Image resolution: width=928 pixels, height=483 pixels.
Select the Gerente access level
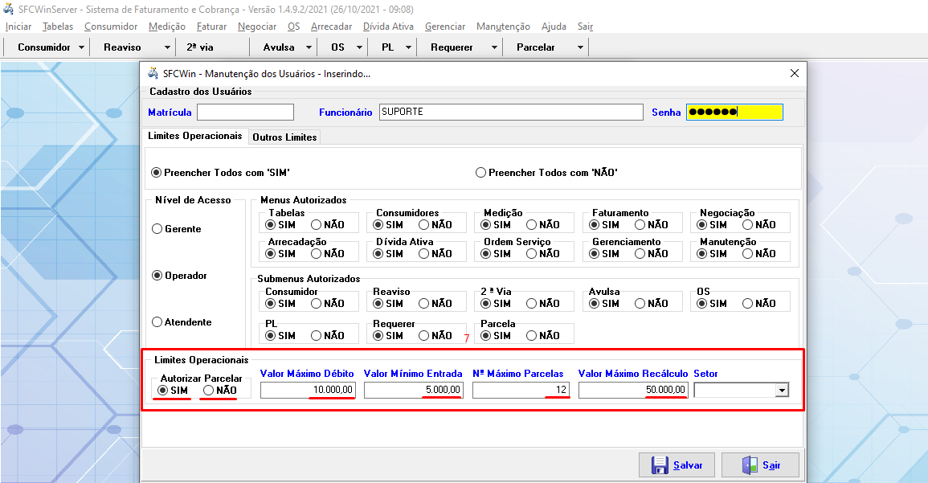coord(157,229)
